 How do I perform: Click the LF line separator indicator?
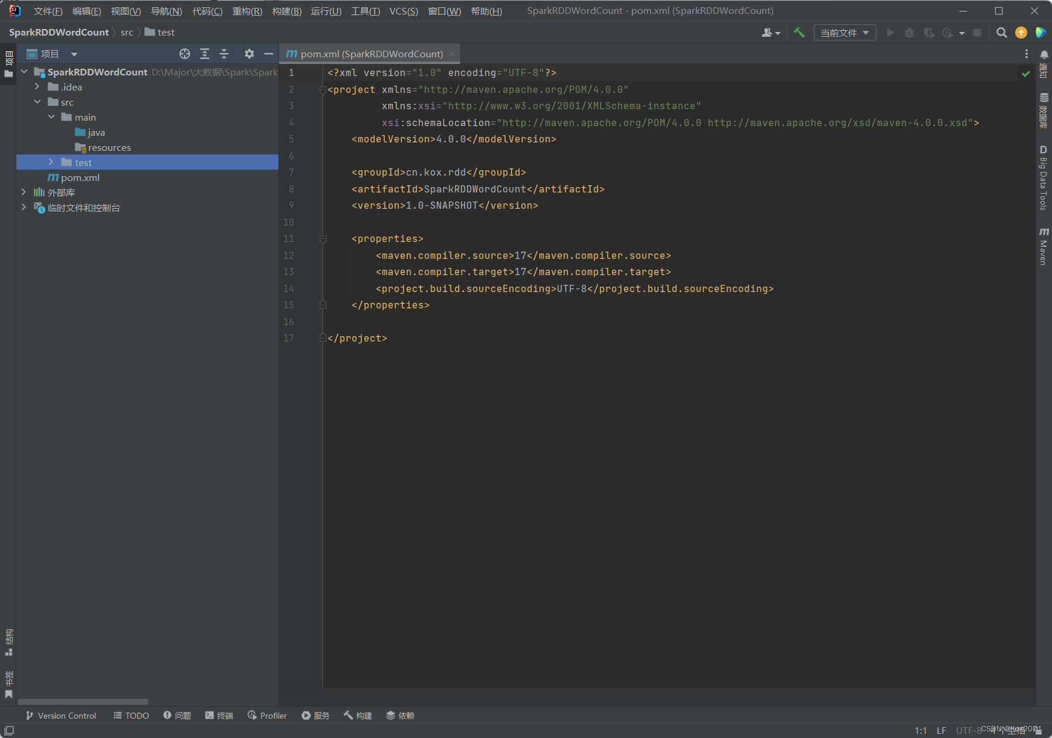tap(941, 730)
